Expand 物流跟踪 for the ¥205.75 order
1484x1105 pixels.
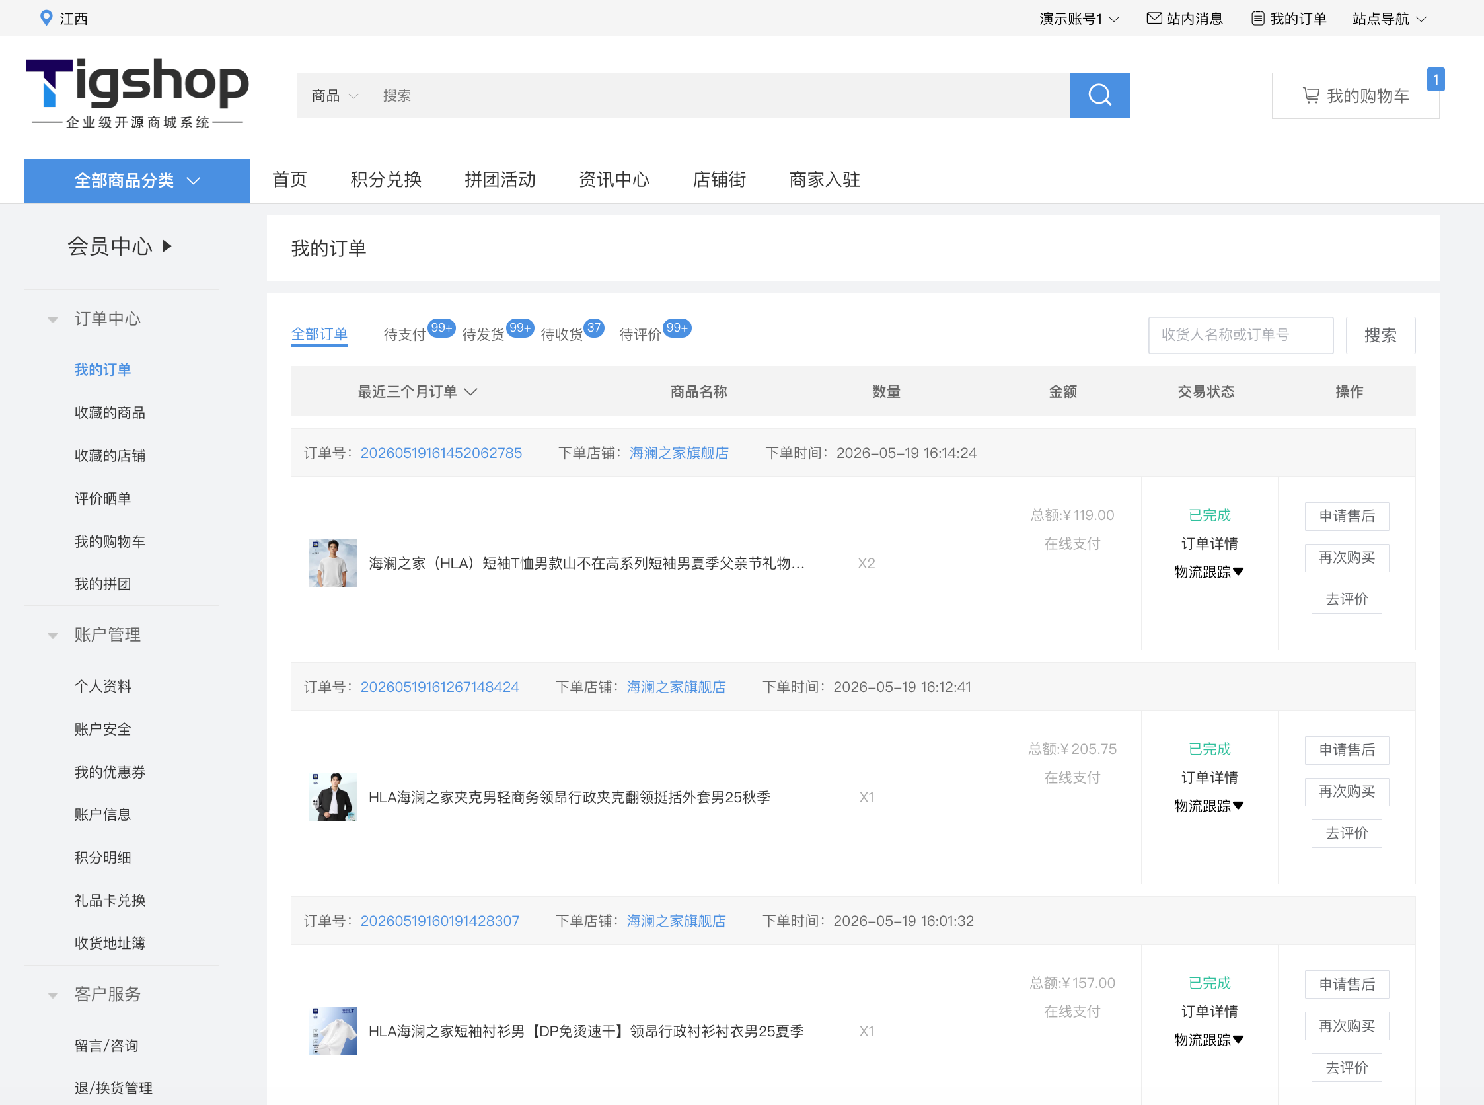[1208, 806]
